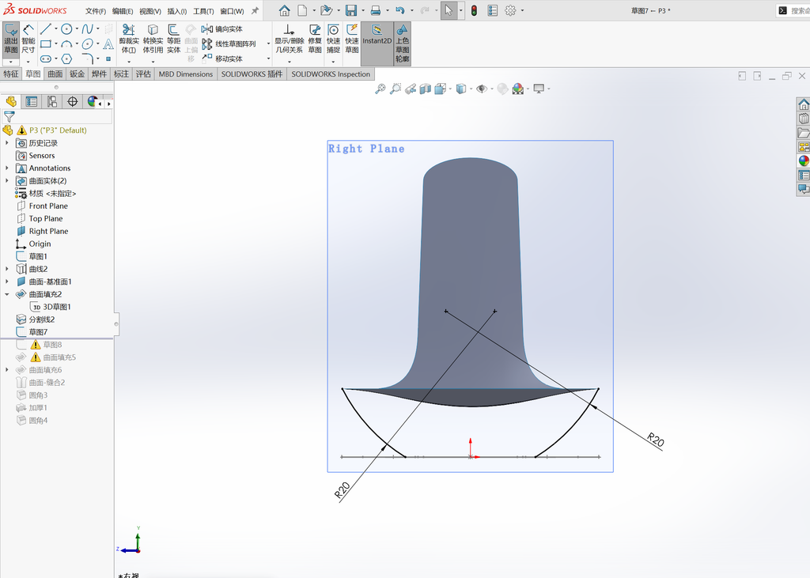This screenshot has width=810, height=578.
Task: Open the 视图(V) menu
Action: click(150, 11)
